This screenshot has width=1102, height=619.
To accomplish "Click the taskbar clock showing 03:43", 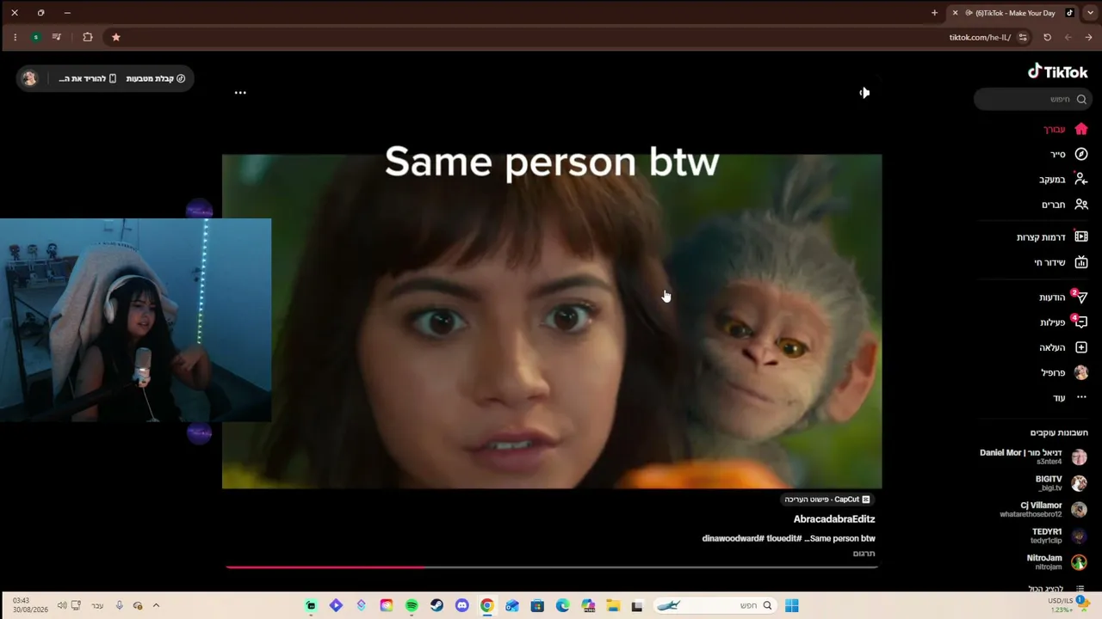I will [33, 605].
